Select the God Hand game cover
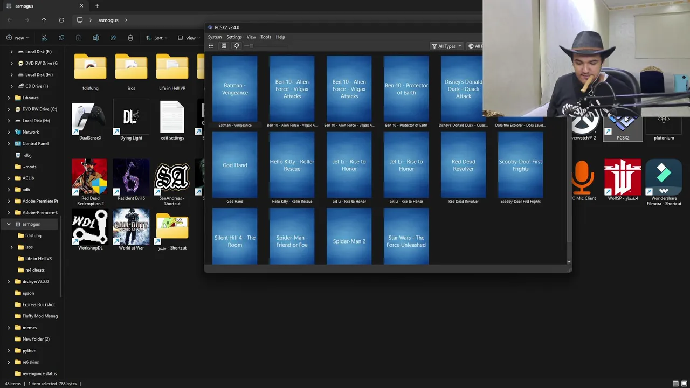 click(235, 165)
